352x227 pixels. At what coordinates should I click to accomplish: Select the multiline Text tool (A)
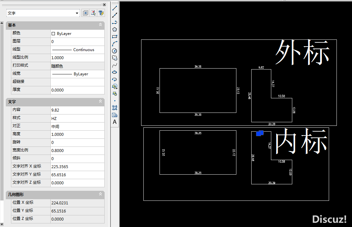point(115,122)
